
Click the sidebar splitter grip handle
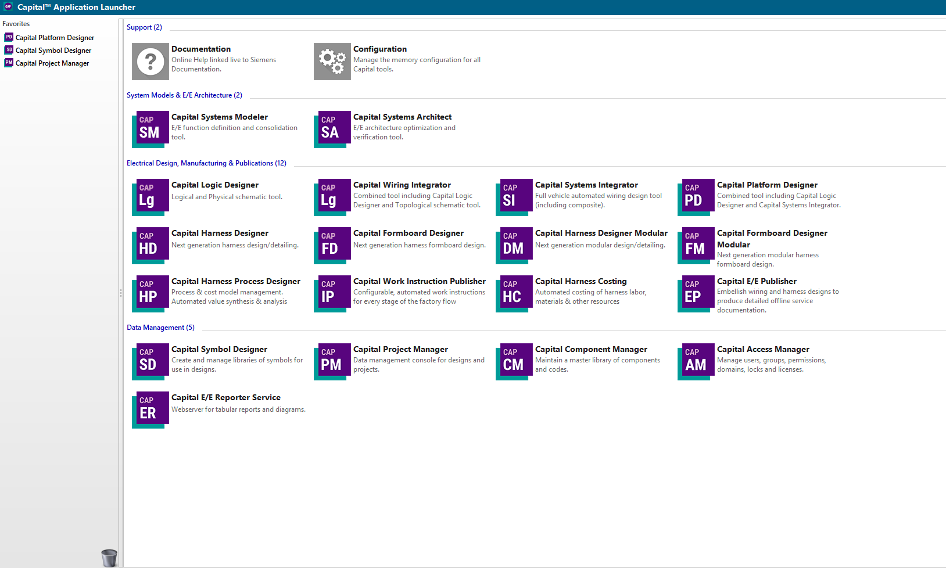click(121, 293)
